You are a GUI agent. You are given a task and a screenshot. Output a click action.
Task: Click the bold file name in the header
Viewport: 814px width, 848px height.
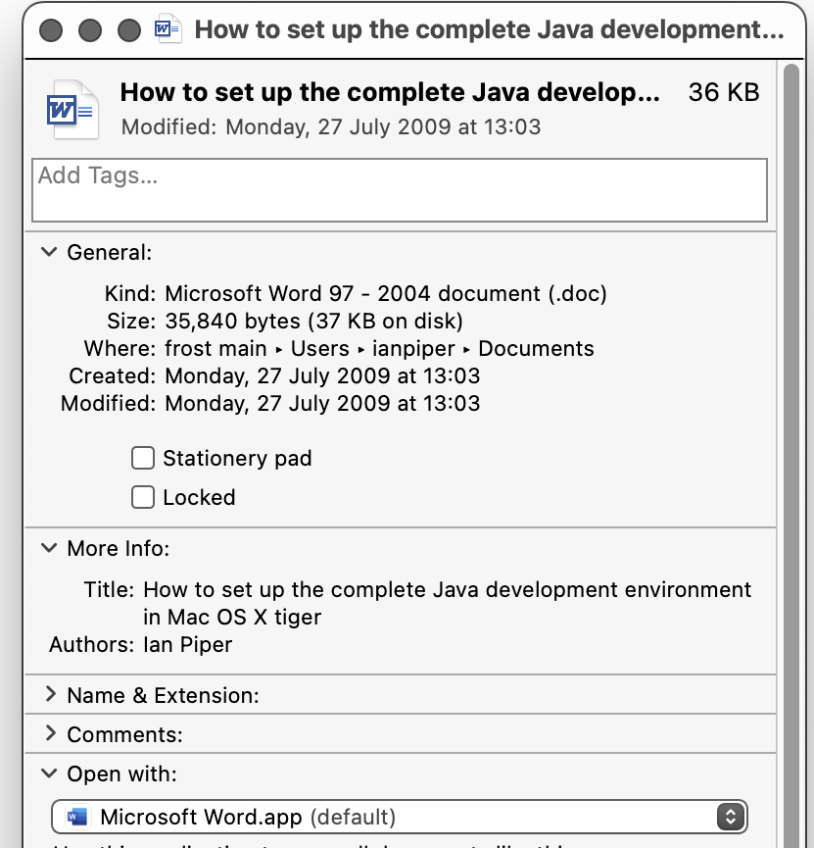[390, 92]
